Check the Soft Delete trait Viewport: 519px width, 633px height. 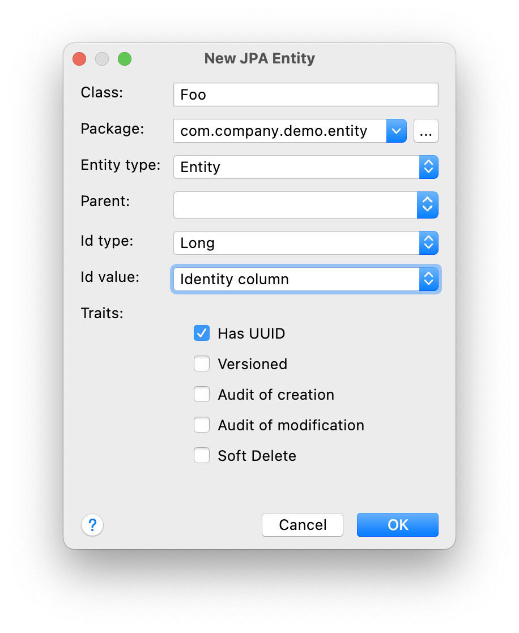point(202,455)
